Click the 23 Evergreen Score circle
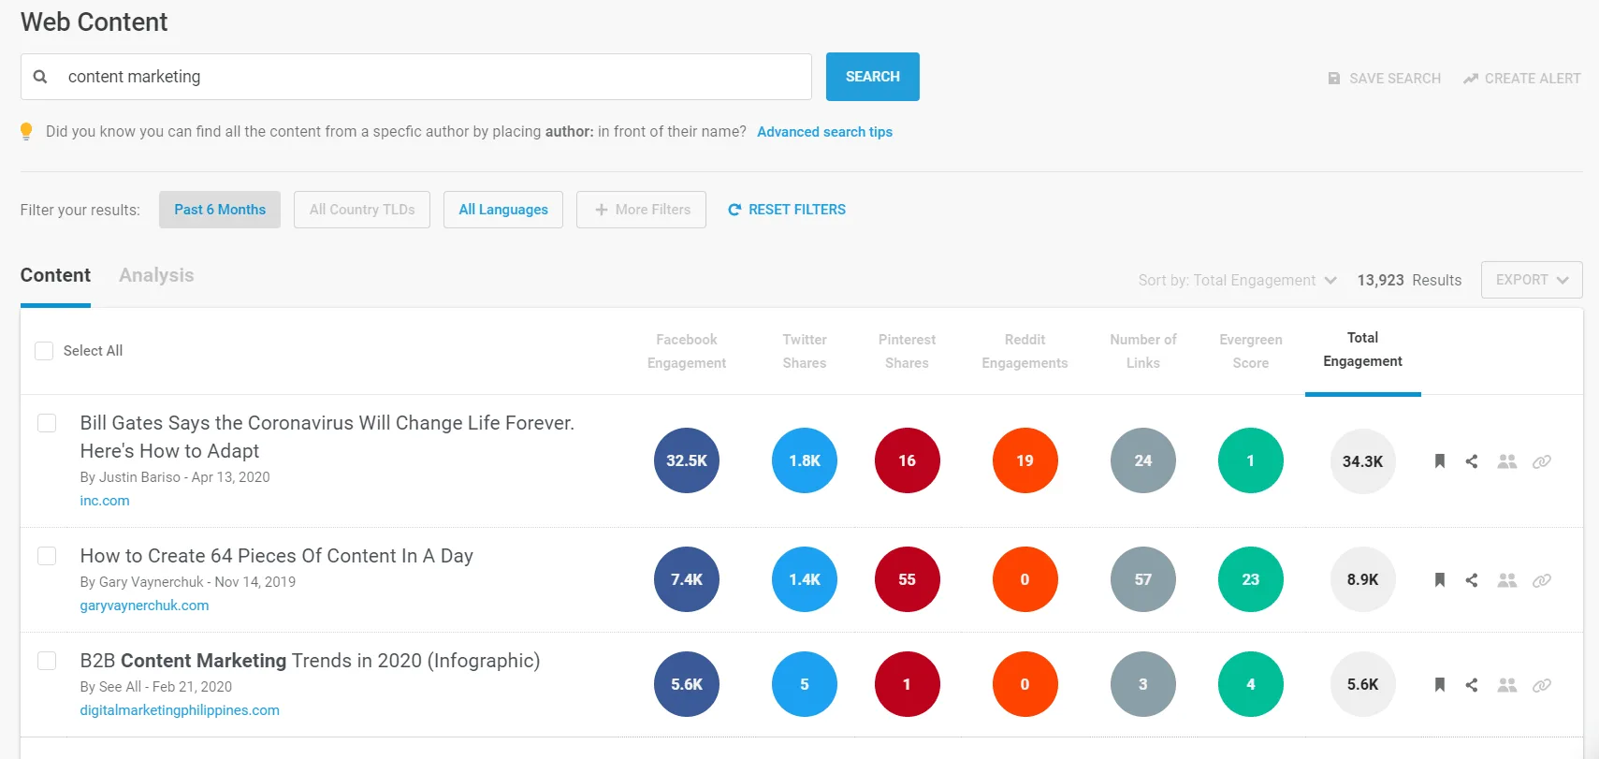 coord(1251,579)
